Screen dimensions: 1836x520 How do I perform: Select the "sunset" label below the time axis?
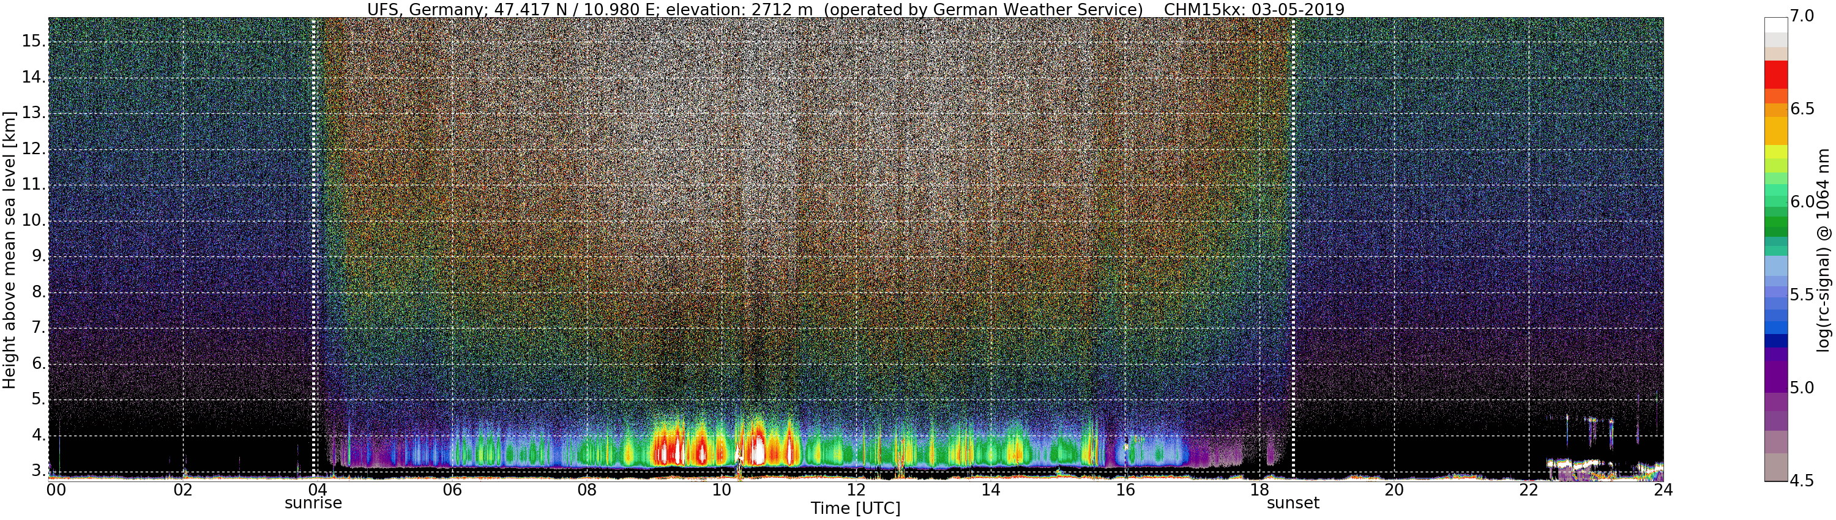click(x=1293, y=503)
